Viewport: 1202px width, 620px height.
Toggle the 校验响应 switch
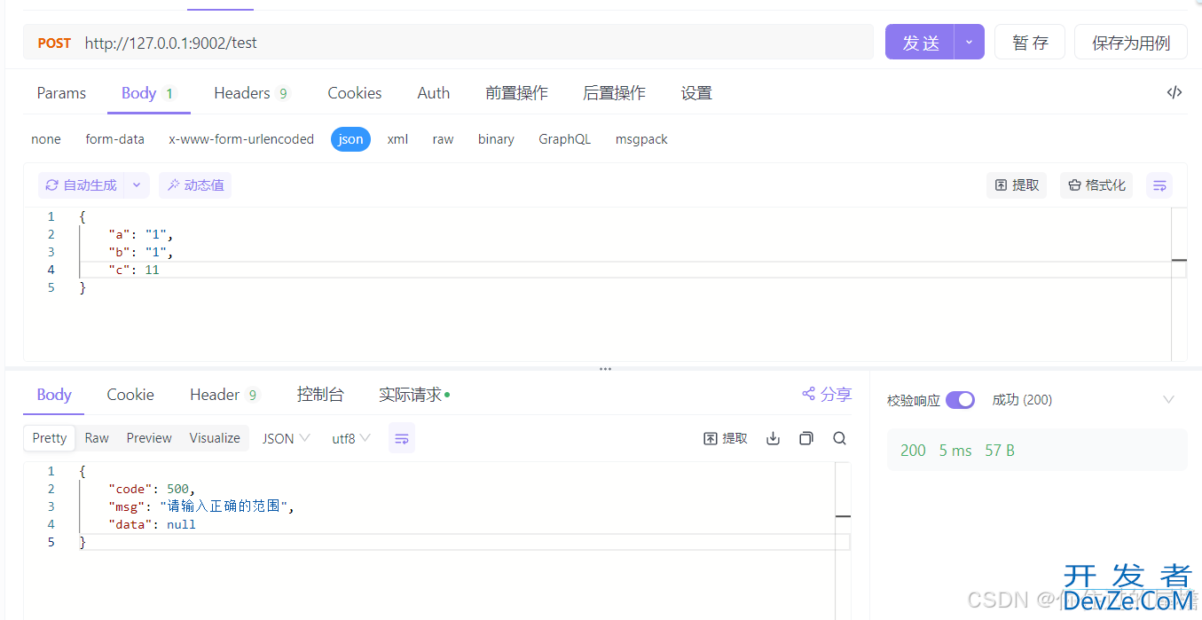(x=960, y=400)
